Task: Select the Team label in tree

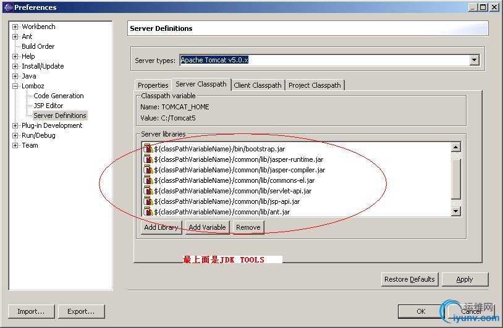Action: click(x=30, y=145)
